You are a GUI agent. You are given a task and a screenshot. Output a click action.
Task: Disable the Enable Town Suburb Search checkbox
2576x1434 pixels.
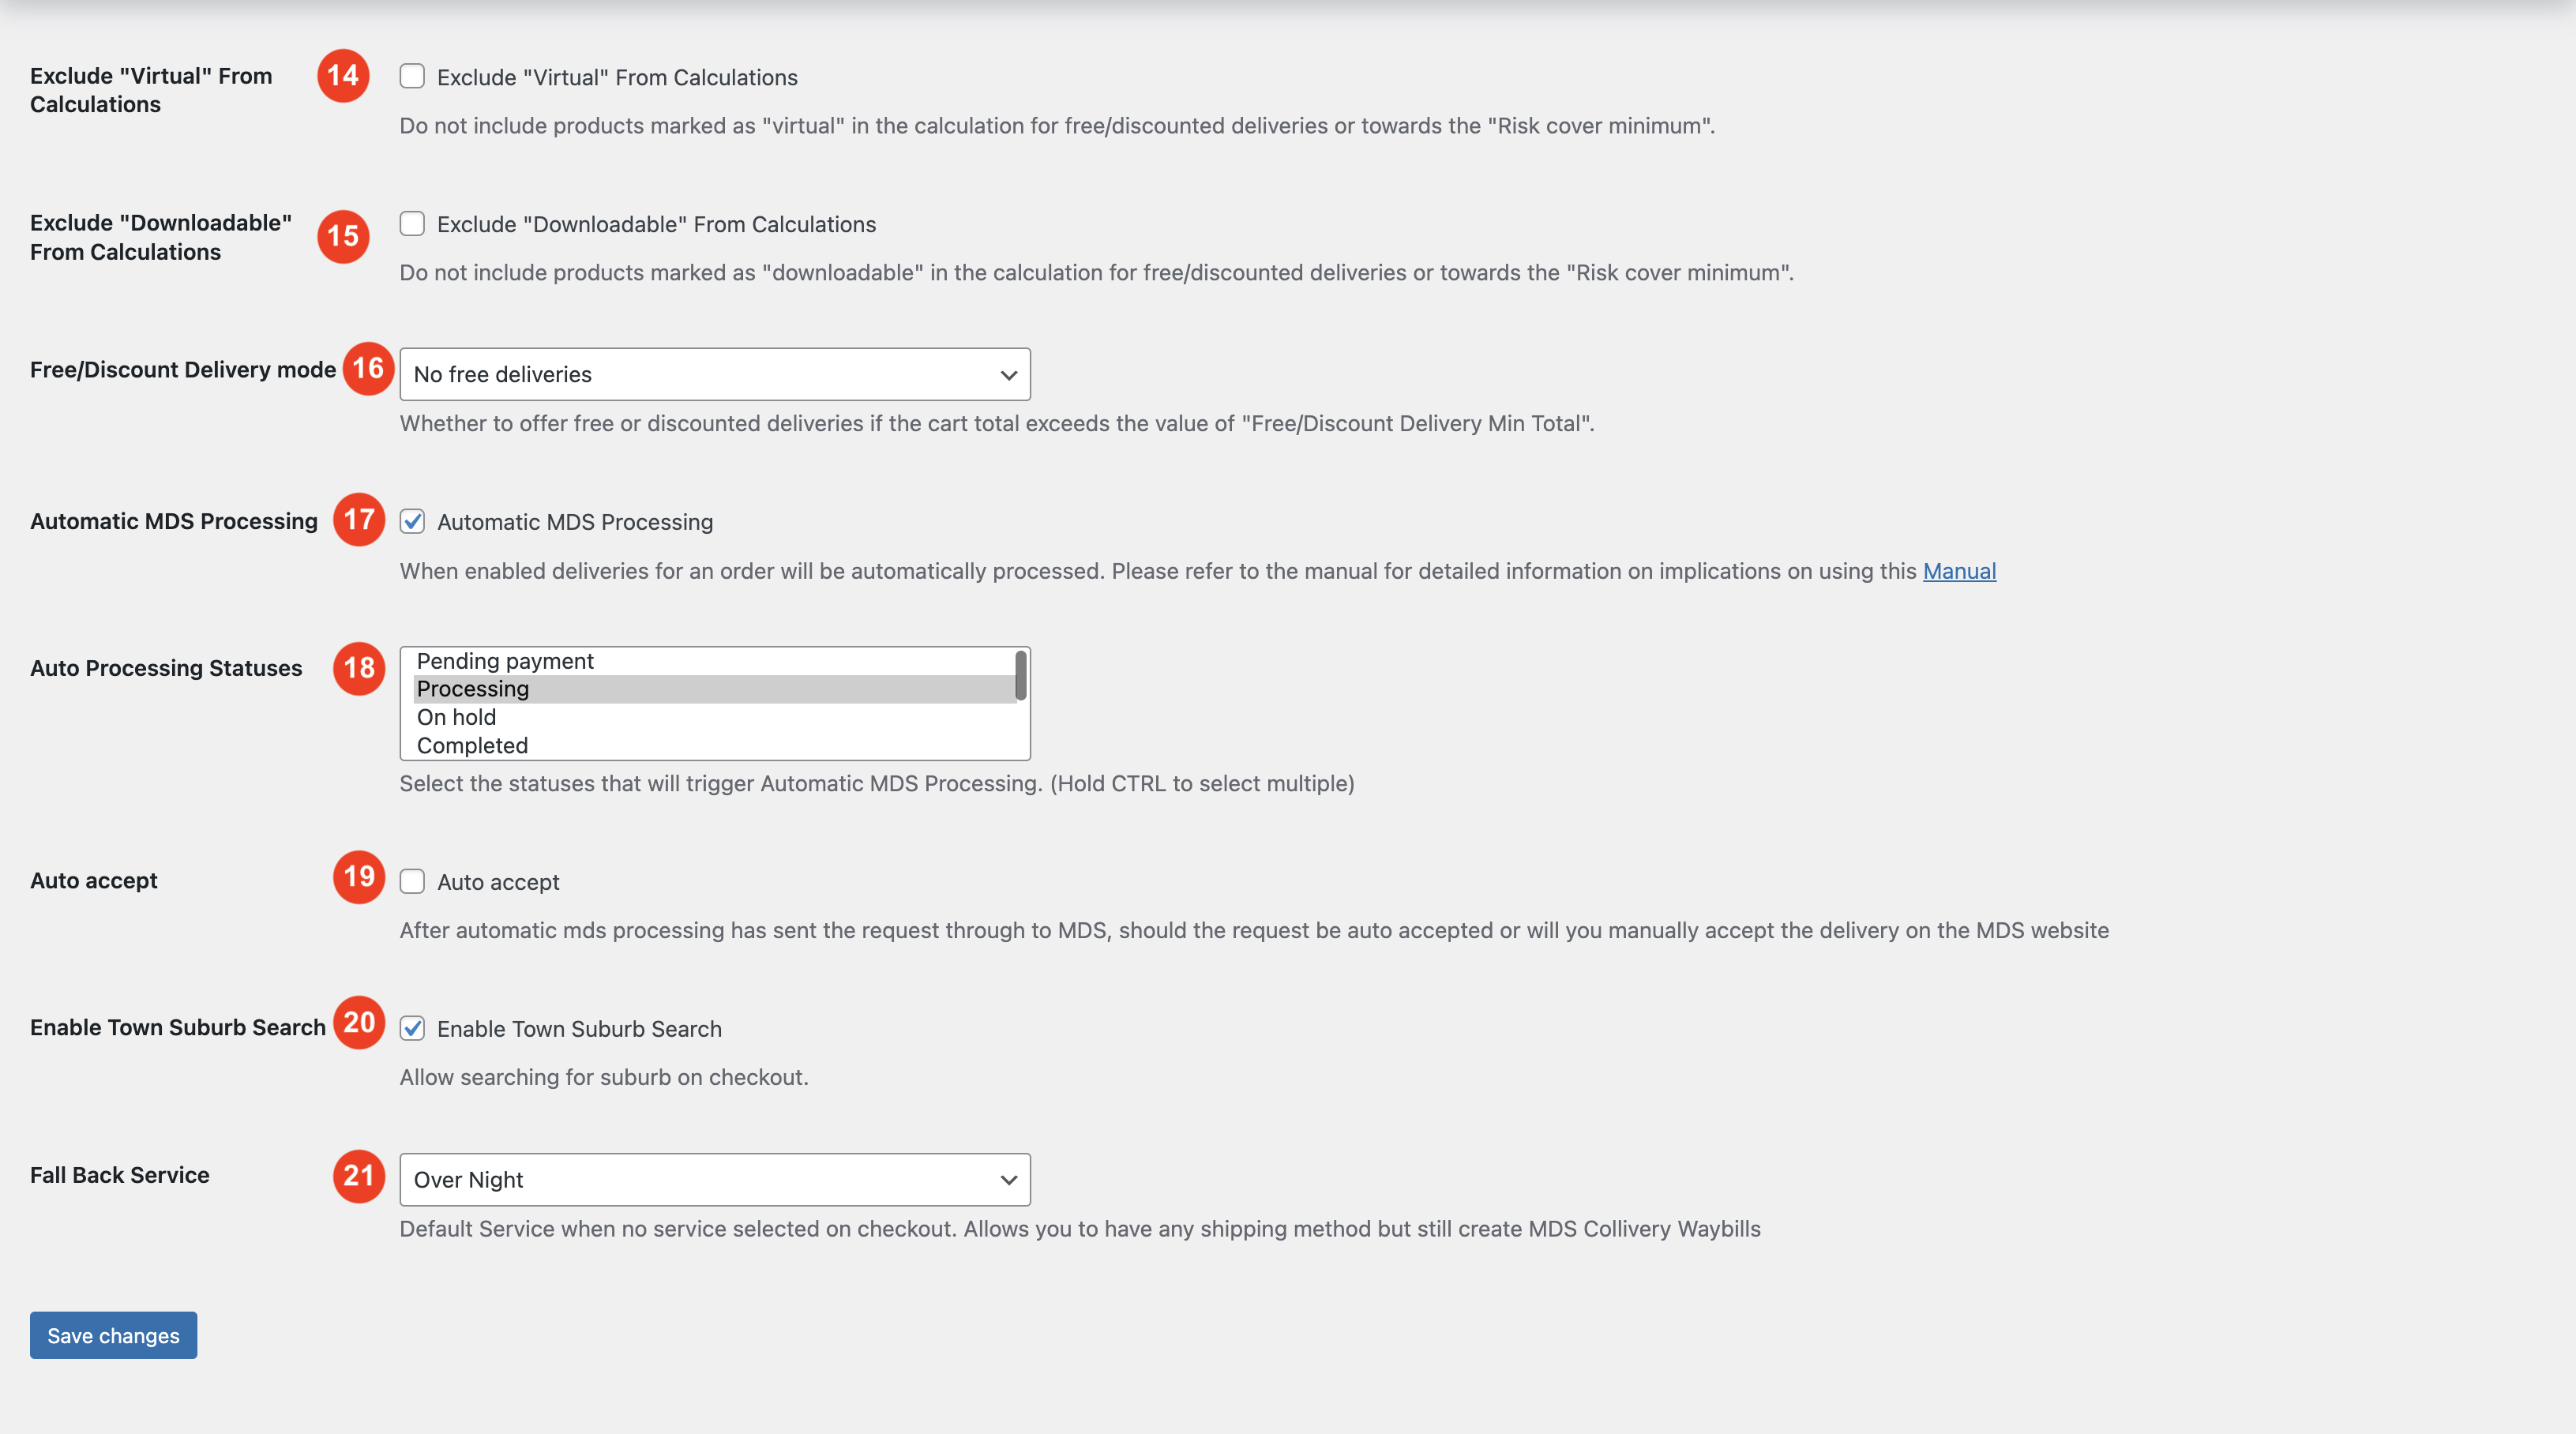coord(412,1027)
